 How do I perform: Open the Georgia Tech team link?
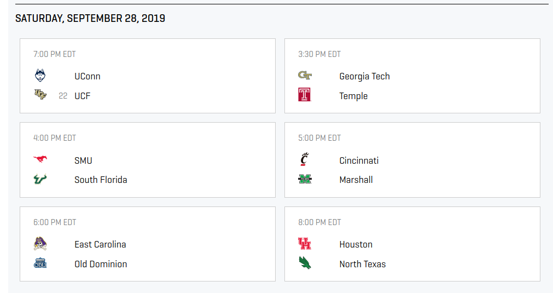coord(364,76)
